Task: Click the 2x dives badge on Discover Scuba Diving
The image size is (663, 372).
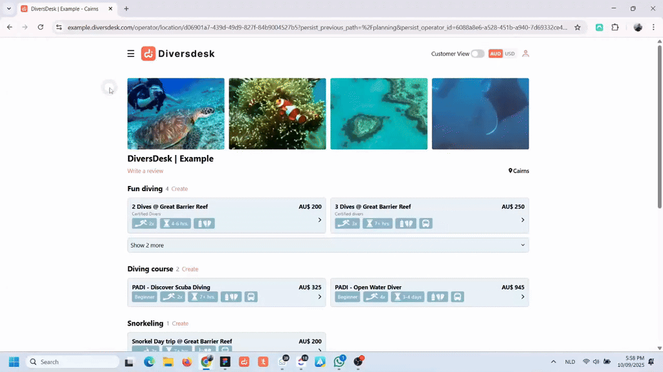Action: coord(172,297)
